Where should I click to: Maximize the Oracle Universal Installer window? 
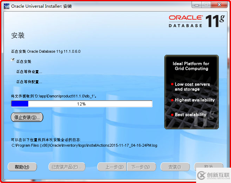pos(206,5)
